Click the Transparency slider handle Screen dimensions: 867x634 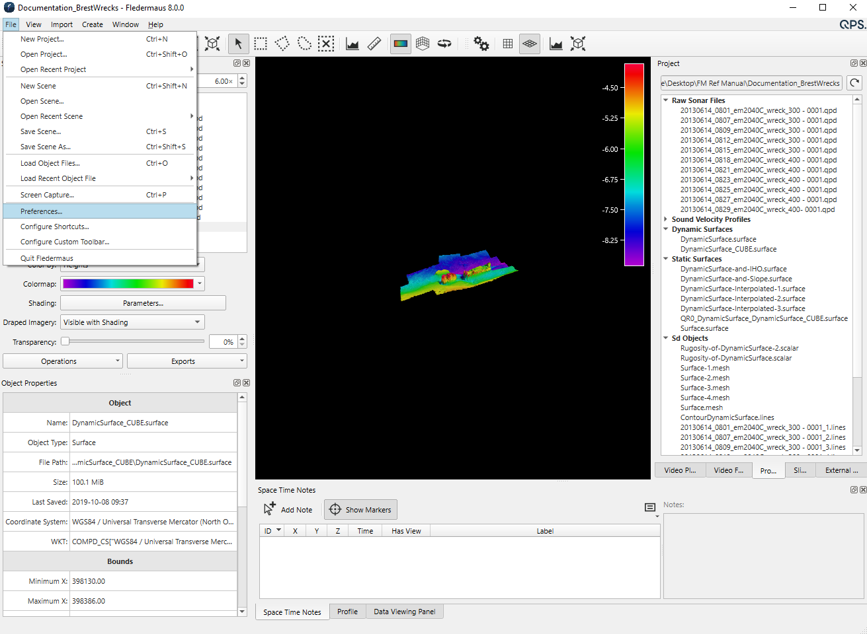(65, 341)
